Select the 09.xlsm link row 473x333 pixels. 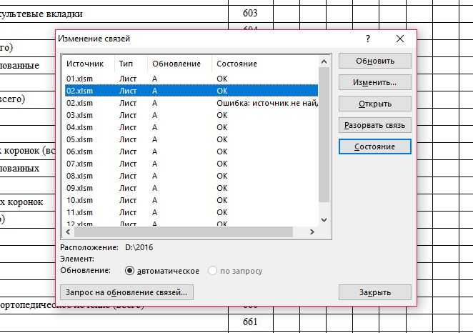191,188
